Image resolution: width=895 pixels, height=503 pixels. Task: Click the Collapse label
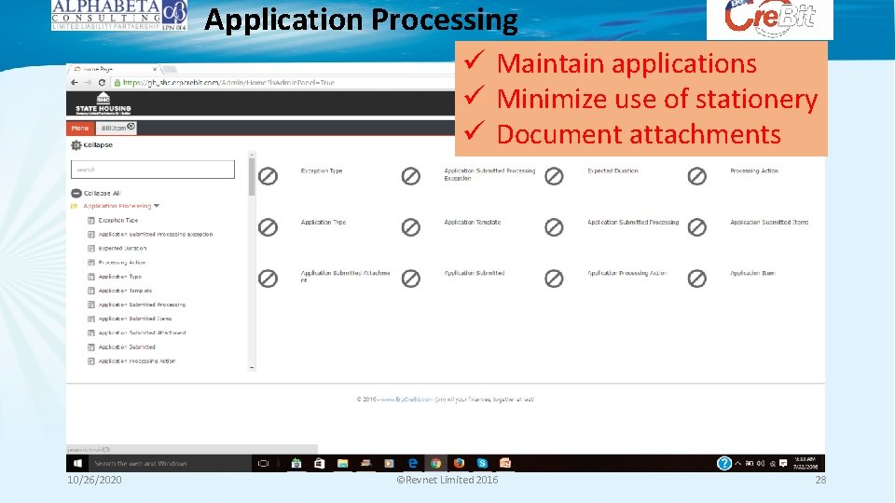(x=98, y=145)
